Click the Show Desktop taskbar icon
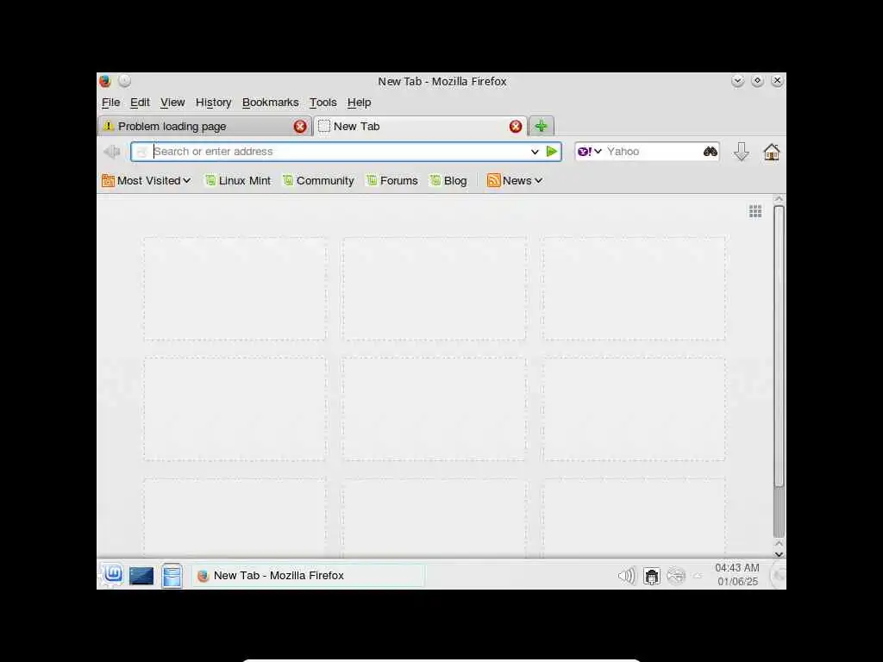Screen dimensions: 883x662 141,575
